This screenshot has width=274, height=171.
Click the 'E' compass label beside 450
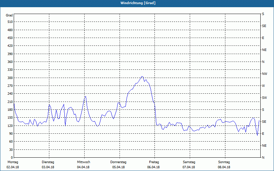tap(263, 38)
